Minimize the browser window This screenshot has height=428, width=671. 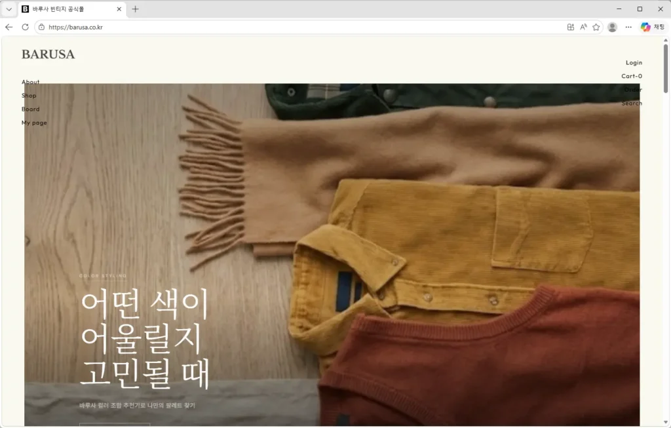pyautogui.click(x=619, y=9)
